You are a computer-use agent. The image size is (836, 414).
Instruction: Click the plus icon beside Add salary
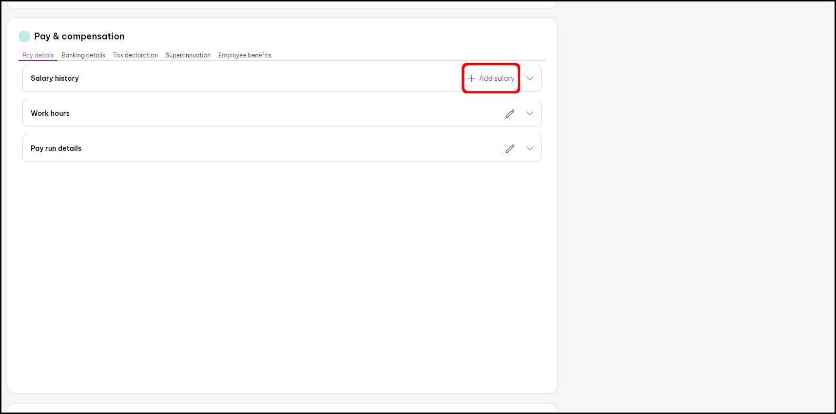click(471, 78)
